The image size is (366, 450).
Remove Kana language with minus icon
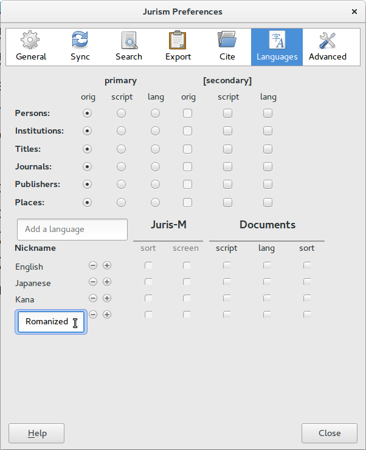pyautogui.click(x=93, y=298)
